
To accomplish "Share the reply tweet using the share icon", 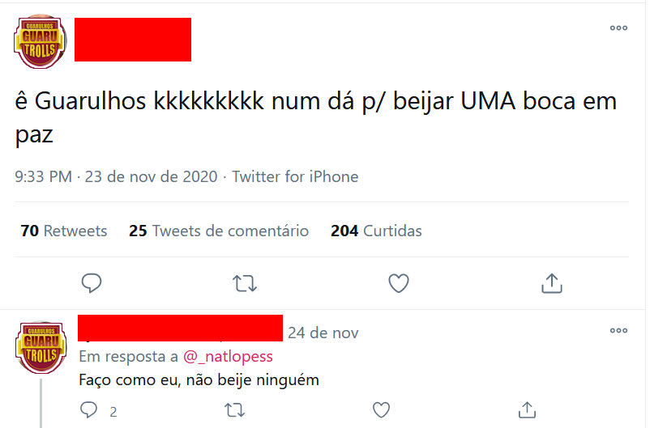I will coord(527,409).
